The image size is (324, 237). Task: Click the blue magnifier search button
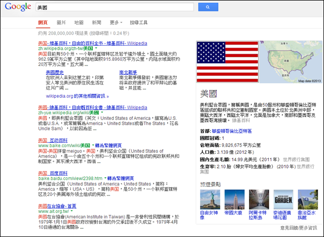pyautogui.click(x=208, y=7)
